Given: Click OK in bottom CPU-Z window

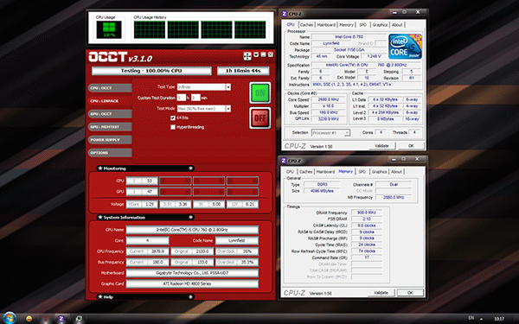Looking at the screenshot, I should pyautogui.click(x=410, y=293).
